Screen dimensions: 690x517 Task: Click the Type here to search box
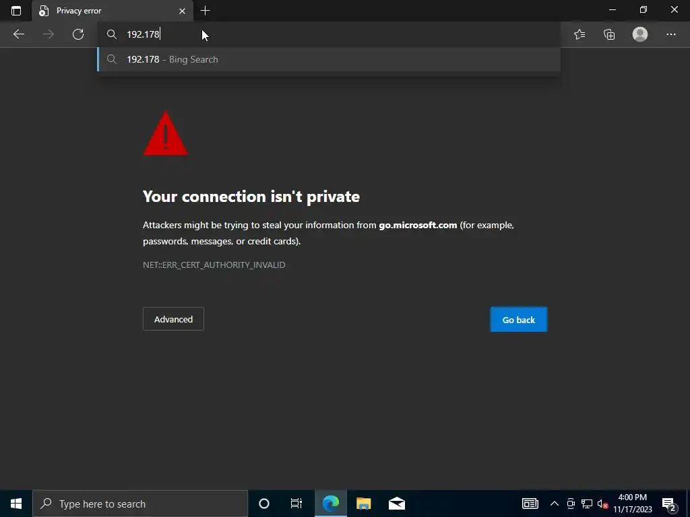[140, 504]
